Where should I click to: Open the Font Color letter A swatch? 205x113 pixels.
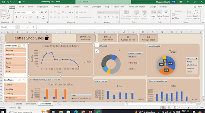(43, 17)
